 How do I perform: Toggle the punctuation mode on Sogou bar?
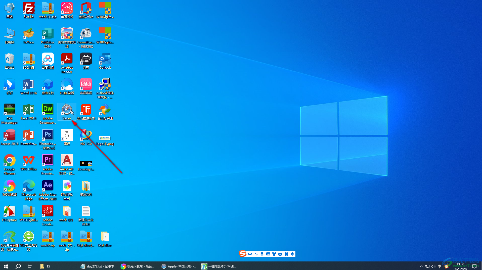click(x=256, y=254)
